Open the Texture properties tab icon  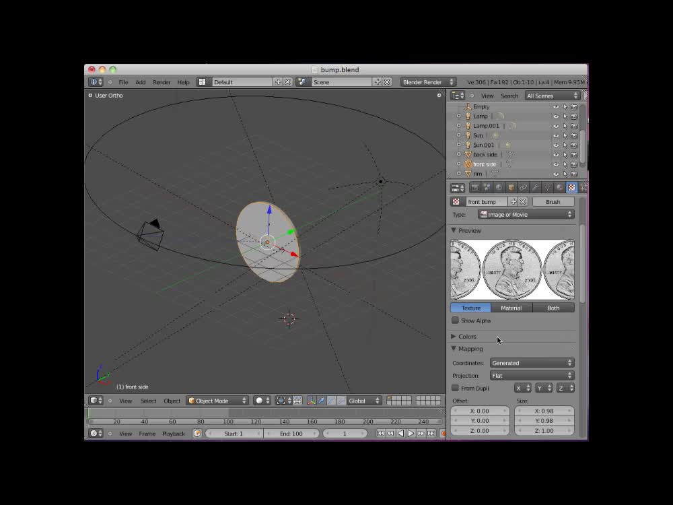tap(571, 188)
